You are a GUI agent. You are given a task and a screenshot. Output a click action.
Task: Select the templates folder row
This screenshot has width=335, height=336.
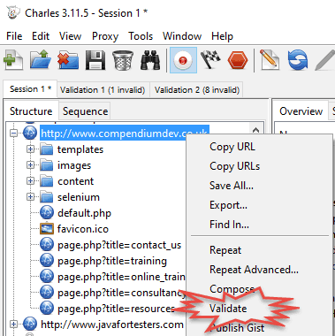point(80,149)
